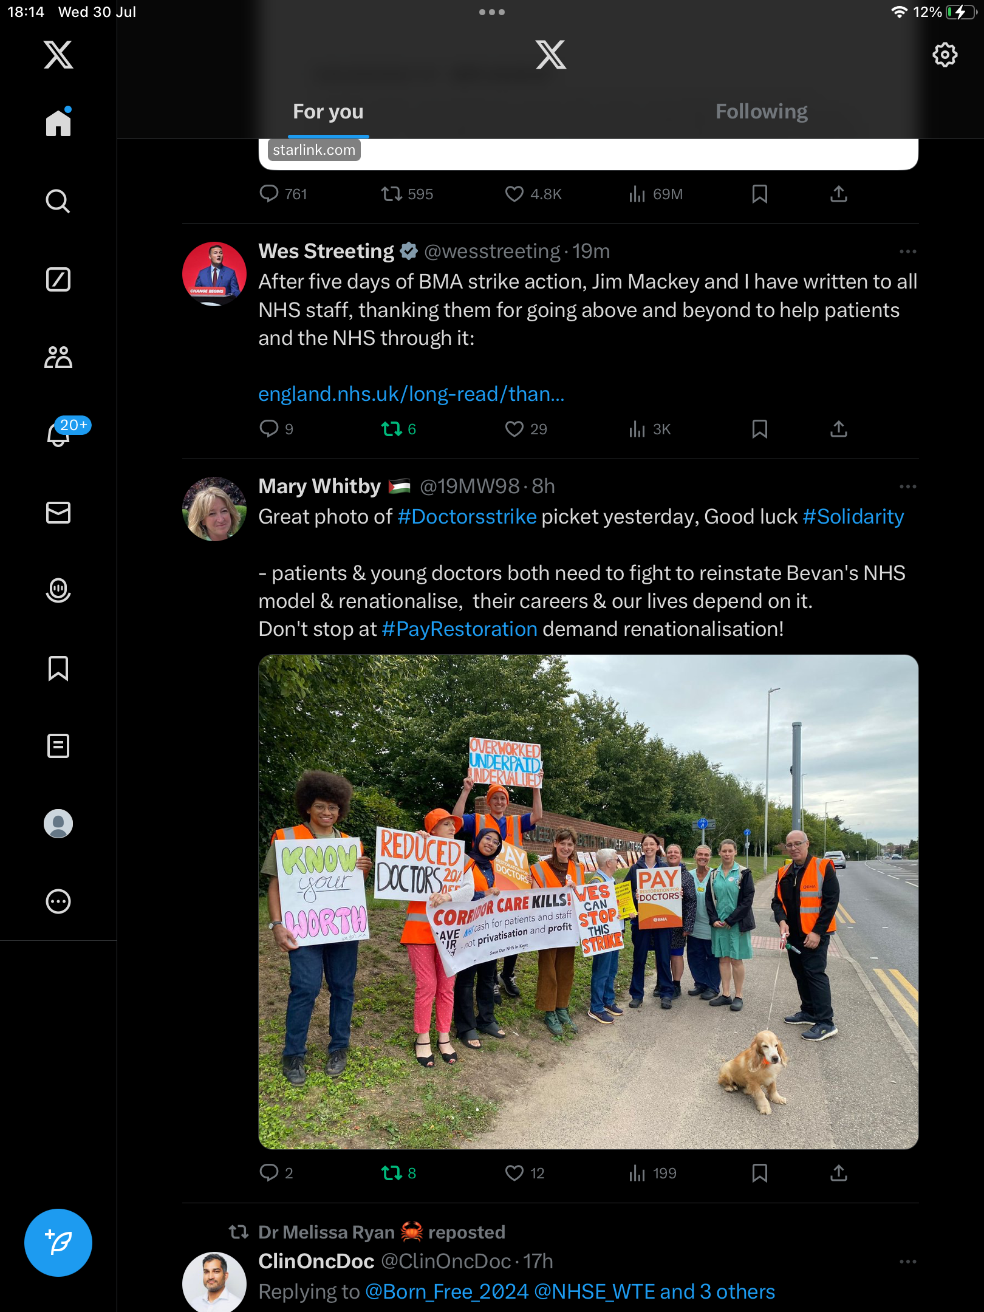984x1312 pixels.
Task: Open more options on ClinOncDoc's post
Action: tap(907, 1262)
